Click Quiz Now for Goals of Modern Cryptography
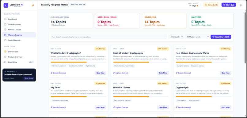 tap(163, 73)
